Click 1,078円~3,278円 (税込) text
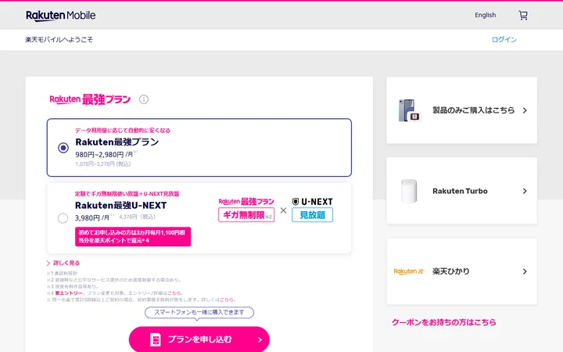The width and height of the screenshot is (563, 352). 103,164
